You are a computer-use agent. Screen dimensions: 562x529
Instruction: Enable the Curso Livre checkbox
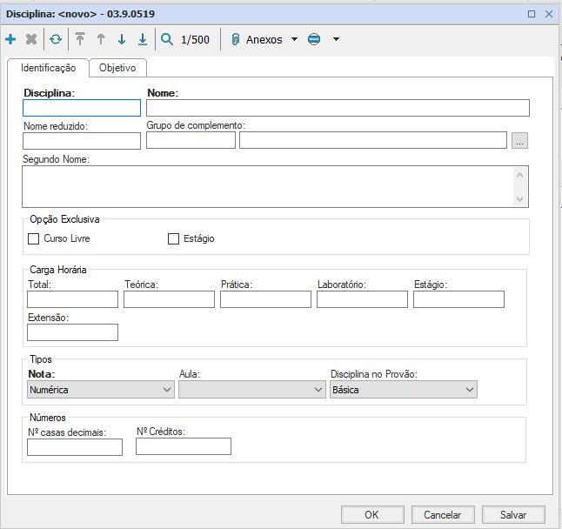click(35, 238)
